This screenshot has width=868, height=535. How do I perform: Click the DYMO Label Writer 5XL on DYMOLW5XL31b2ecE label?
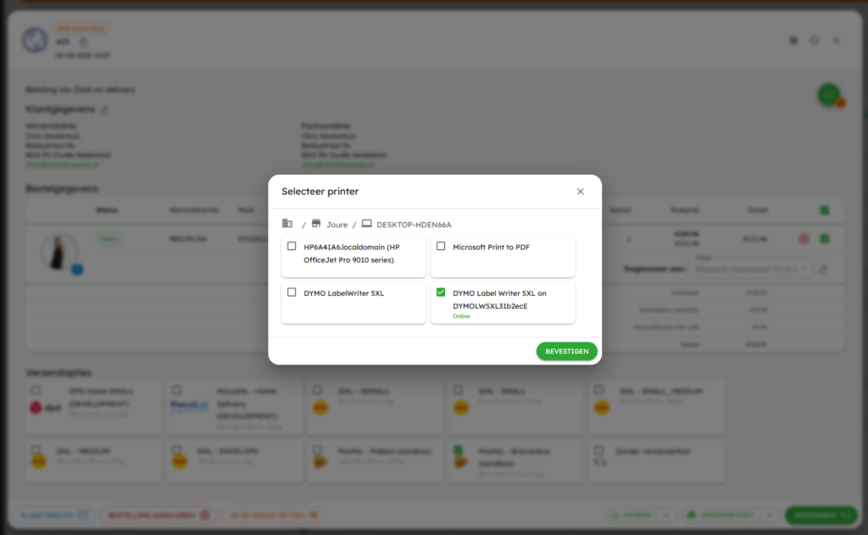tap(499, 299)
